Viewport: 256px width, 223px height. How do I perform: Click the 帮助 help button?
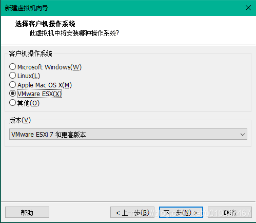27,212
